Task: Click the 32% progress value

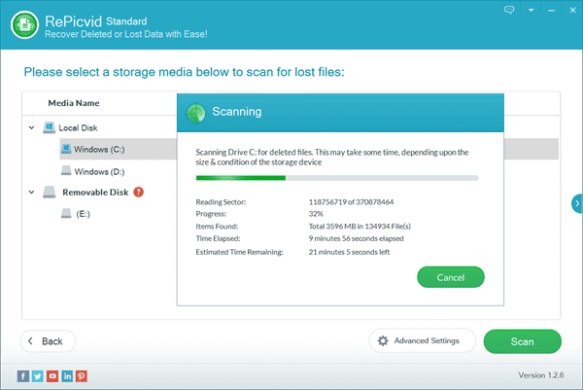Action: click(x=316, y=214)
